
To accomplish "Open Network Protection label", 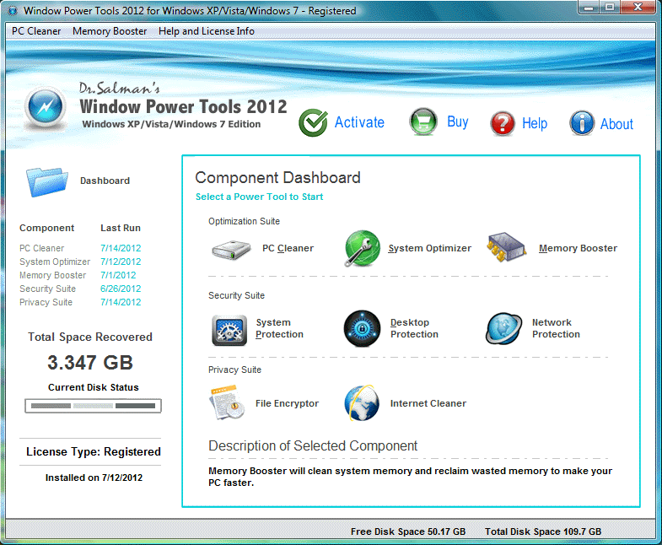I will [x=556, y=328].
